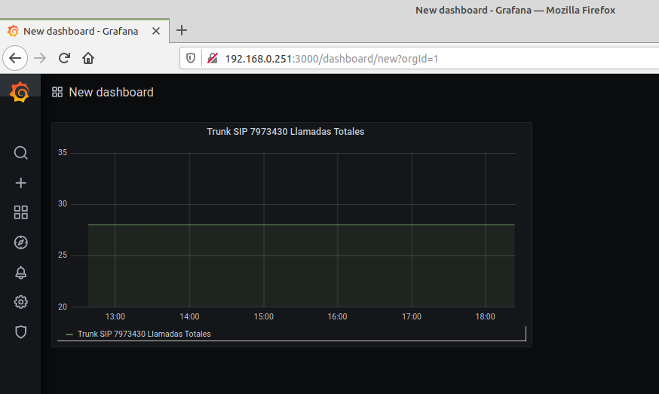Open the Search icon in the sidebar
Screen dimensions: 659x394
pos(21,153)
